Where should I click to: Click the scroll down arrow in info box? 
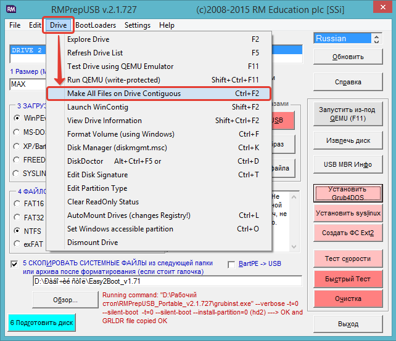(294, 247)
